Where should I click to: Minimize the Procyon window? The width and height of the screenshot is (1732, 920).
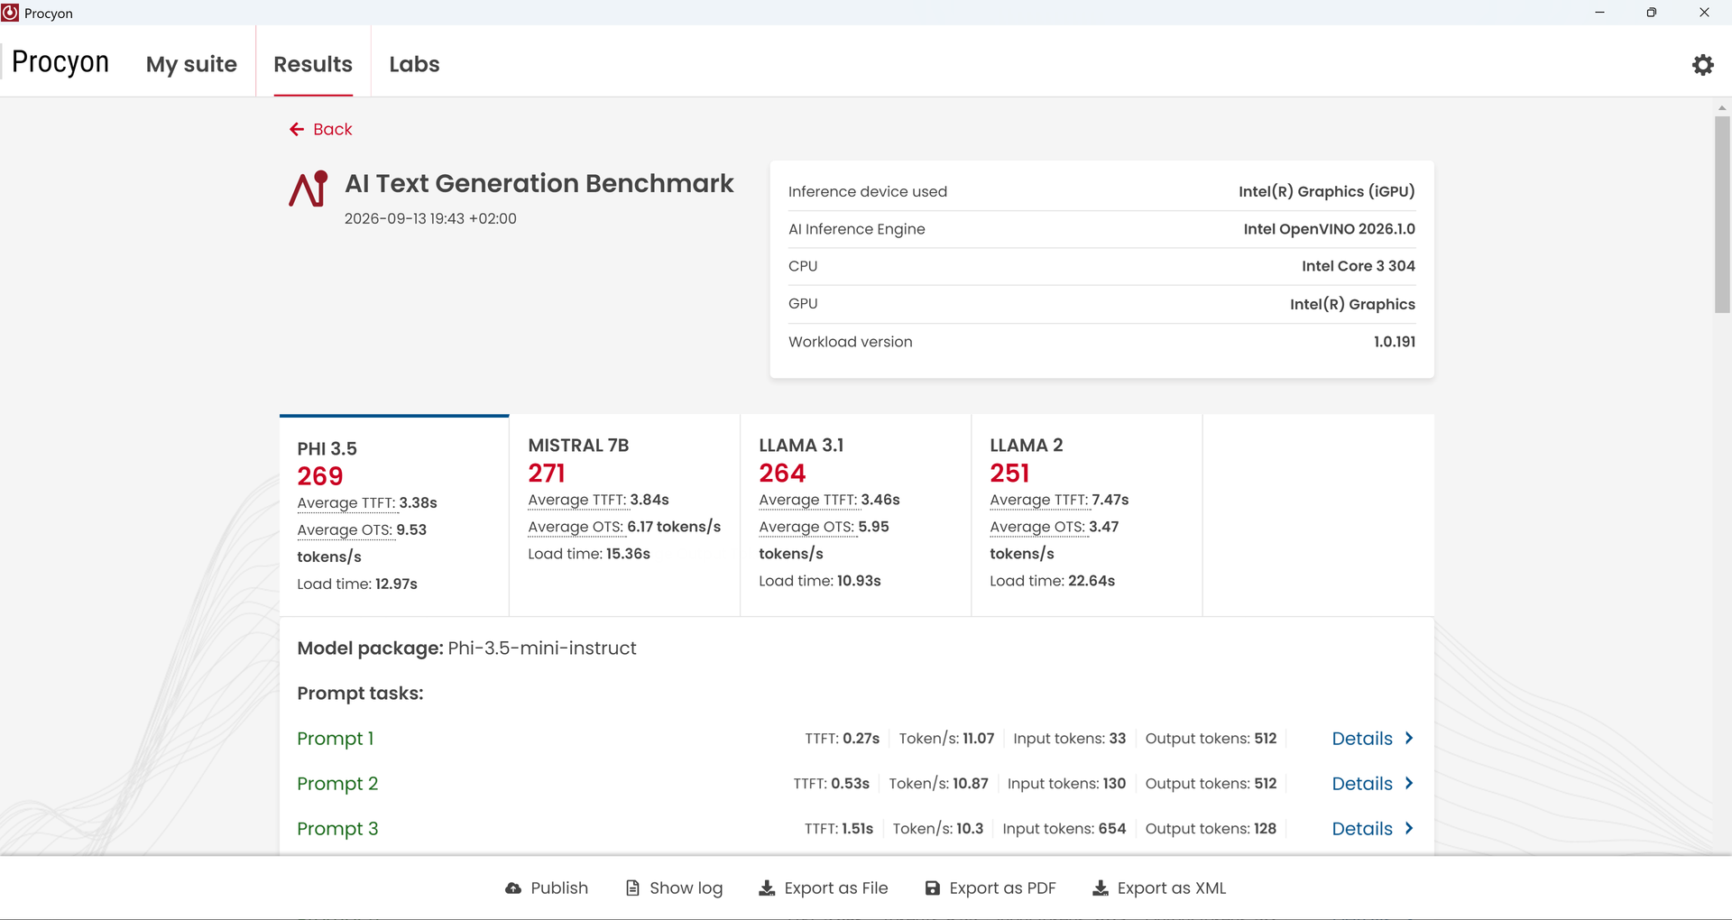[x=1599, y=13]
